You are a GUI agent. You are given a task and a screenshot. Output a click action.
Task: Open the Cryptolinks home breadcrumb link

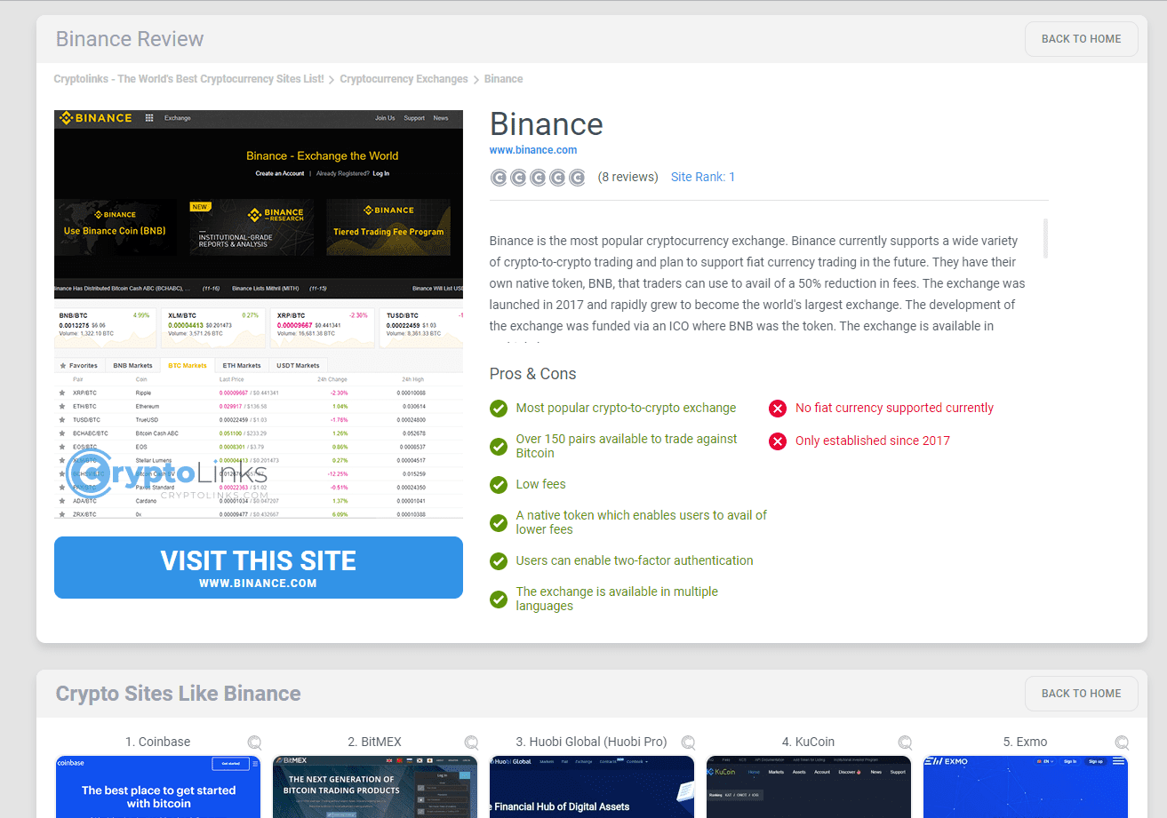188,79
